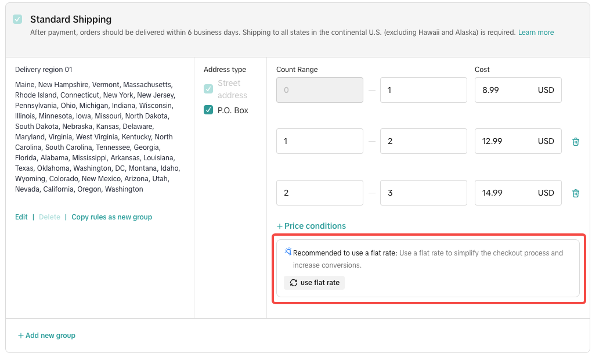
Task: Toggle the Street address checkbox
Action: [x=208, y=89]
